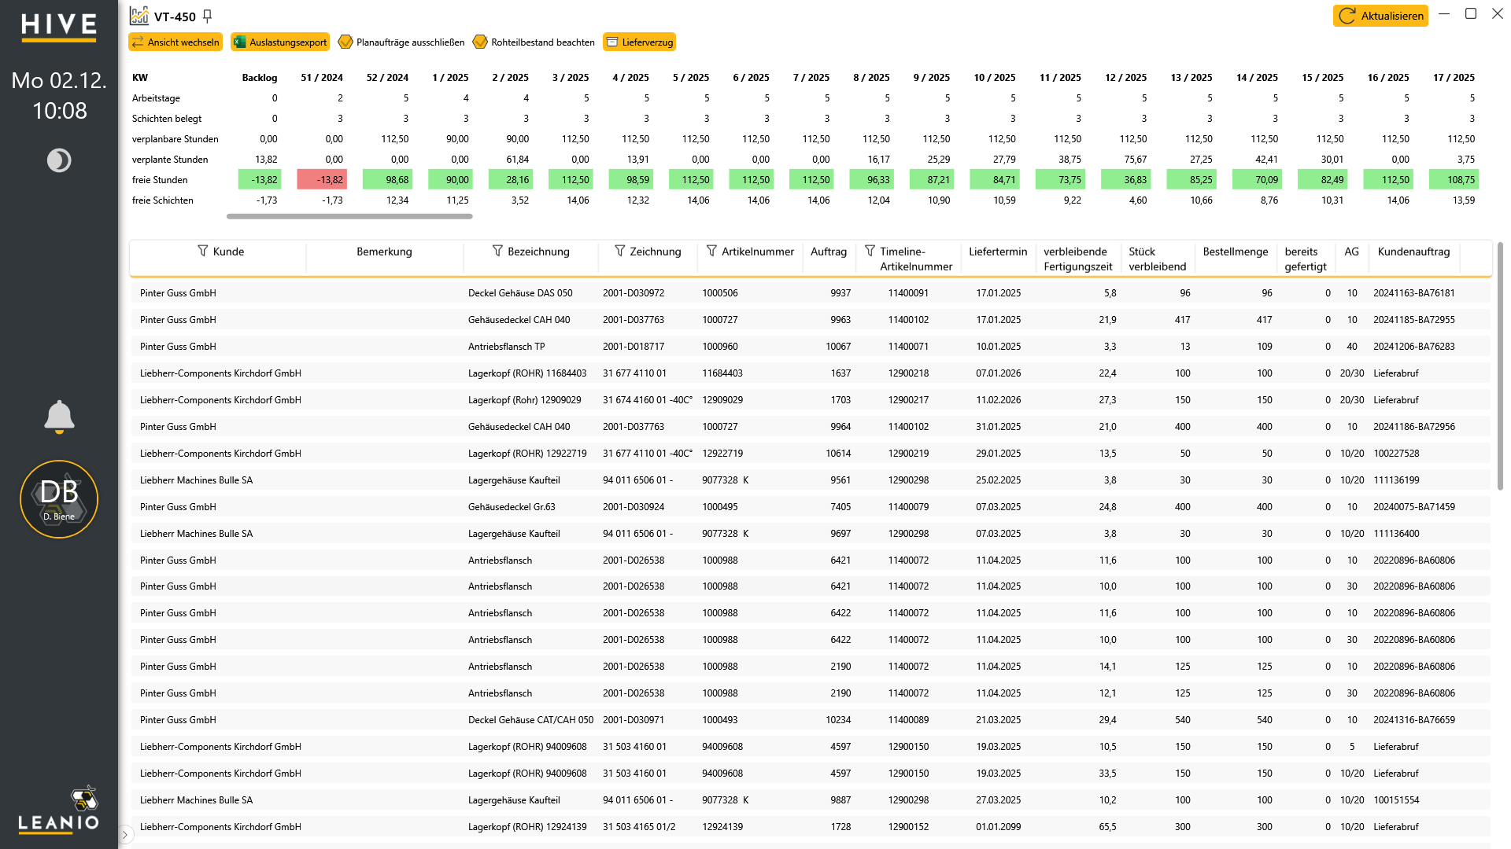Open Timeline-Artikelnummer filter funnel
The height and width of the screenshot is (849, 1511).
pyautogui.click(x=870, y=251)
